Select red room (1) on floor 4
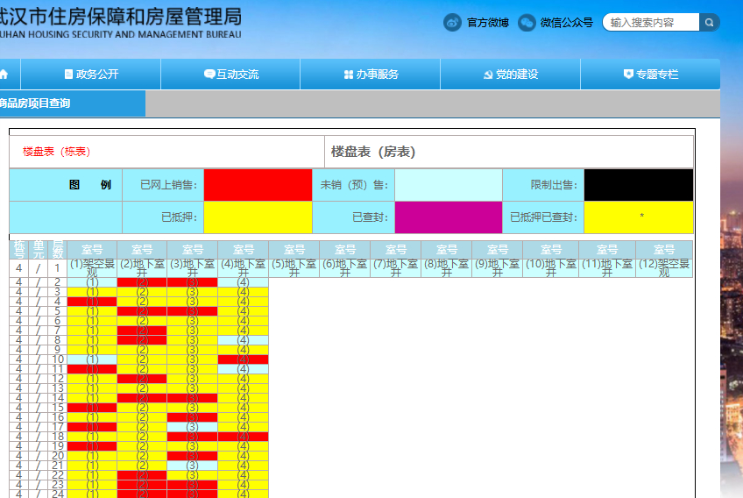The width and height of the screenshot is (743, 498). (x=92, y=302)
